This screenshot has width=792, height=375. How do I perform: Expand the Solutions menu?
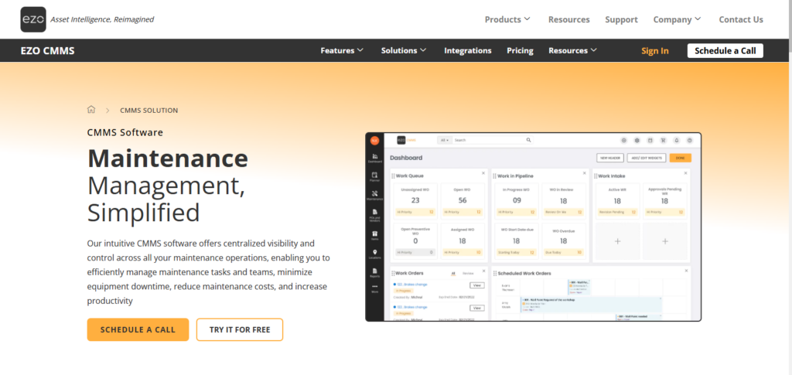pos(404,50)
